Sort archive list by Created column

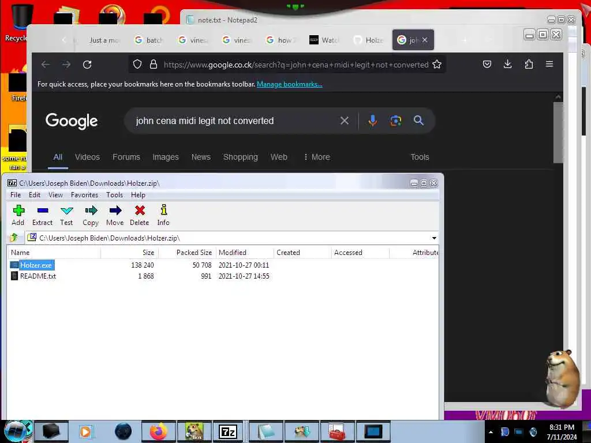coord(302,253)
